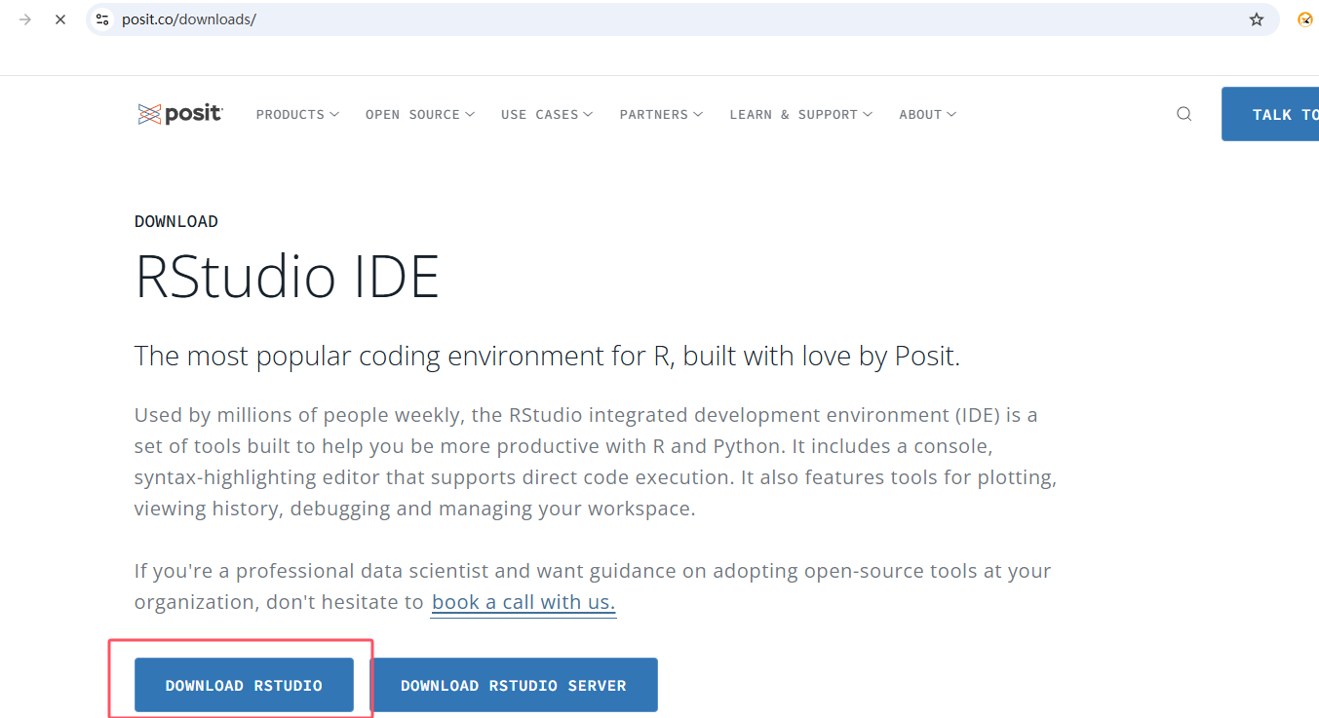Expand the Products menu
Screen dimensions: 1319x718
[297, 114]
